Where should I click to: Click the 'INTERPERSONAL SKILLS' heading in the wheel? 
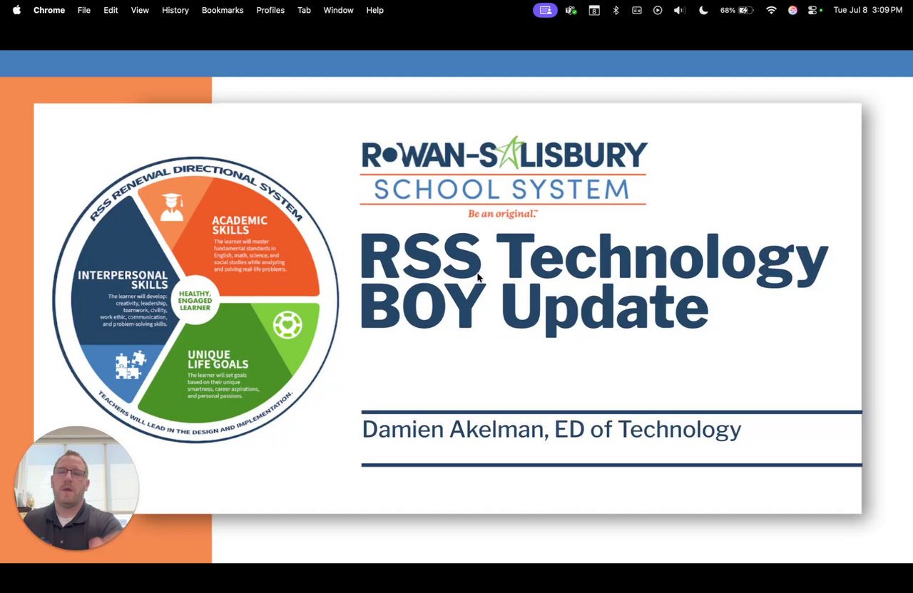(x=123, y=280)
